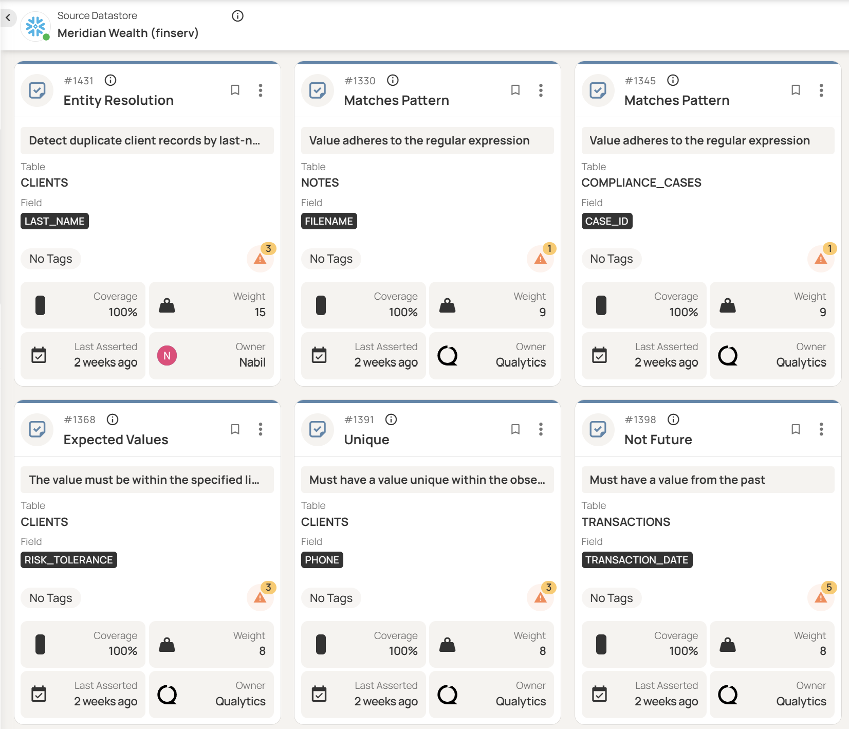
Task: Open the Expected Values title
Action: tap(116, 440)
